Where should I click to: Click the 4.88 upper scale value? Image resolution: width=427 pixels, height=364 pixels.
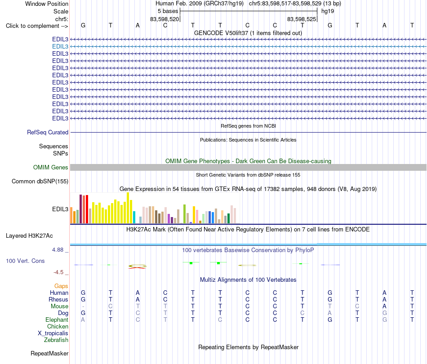tap(58, 250)
